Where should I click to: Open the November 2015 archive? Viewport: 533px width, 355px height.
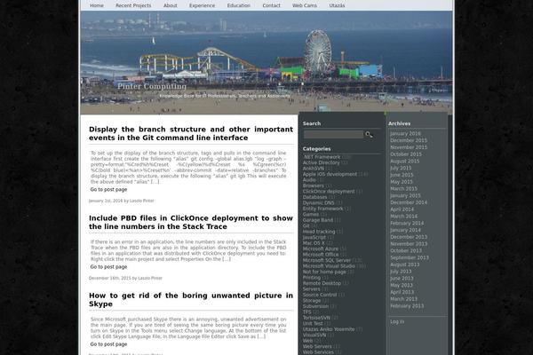(x=409, y=147)
